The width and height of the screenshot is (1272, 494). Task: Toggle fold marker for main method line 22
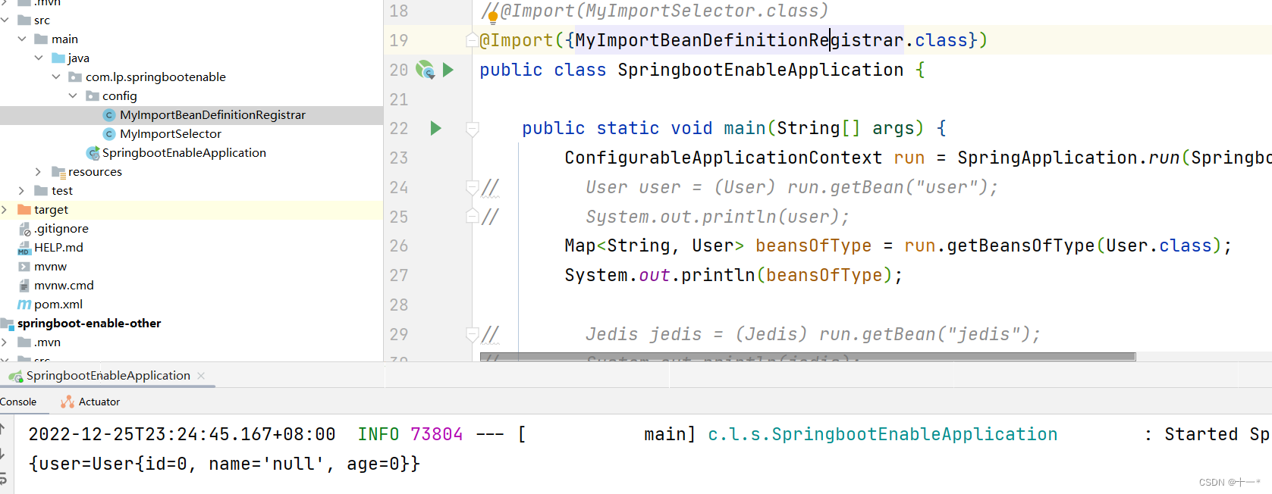click(x=472, y=129)
